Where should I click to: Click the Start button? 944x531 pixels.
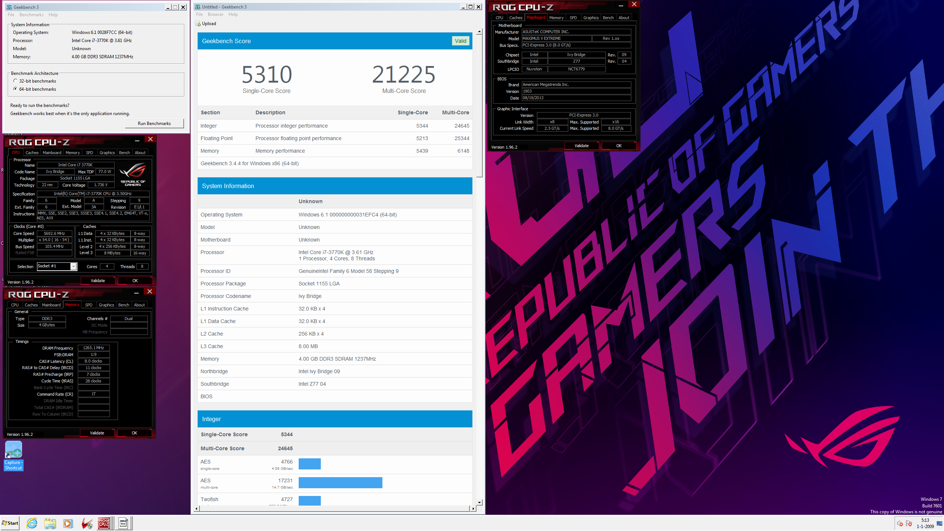[x=10, y=523]
